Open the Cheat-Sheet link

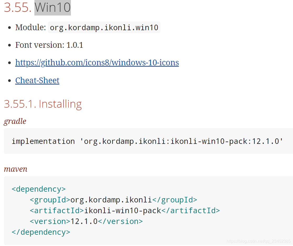click(x=37, y=81)
